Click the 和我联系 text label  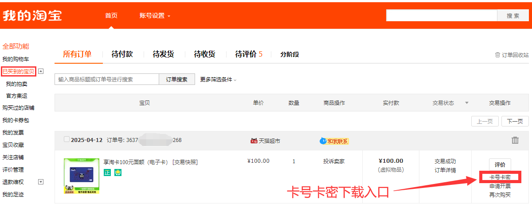pyautogui.click(x=338, y=141)
